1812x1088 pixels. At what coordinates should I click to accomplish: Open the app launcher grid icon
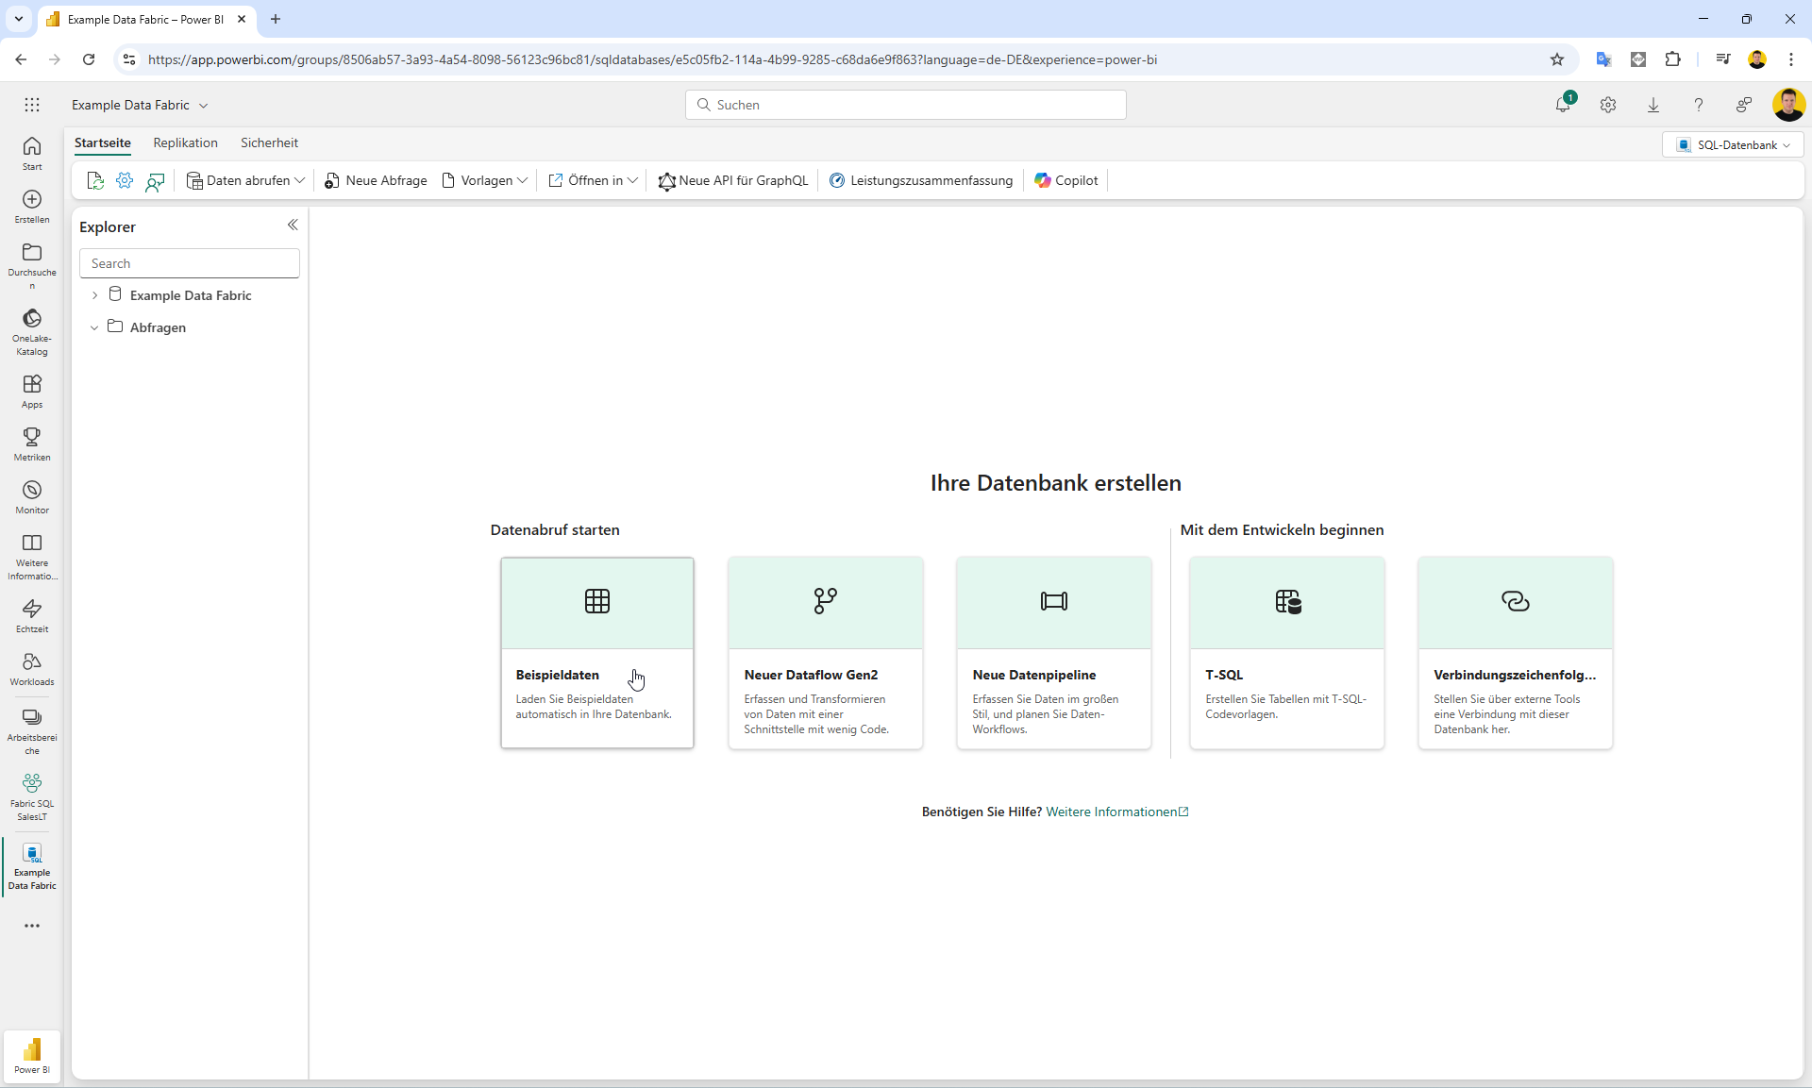point(32,105)
